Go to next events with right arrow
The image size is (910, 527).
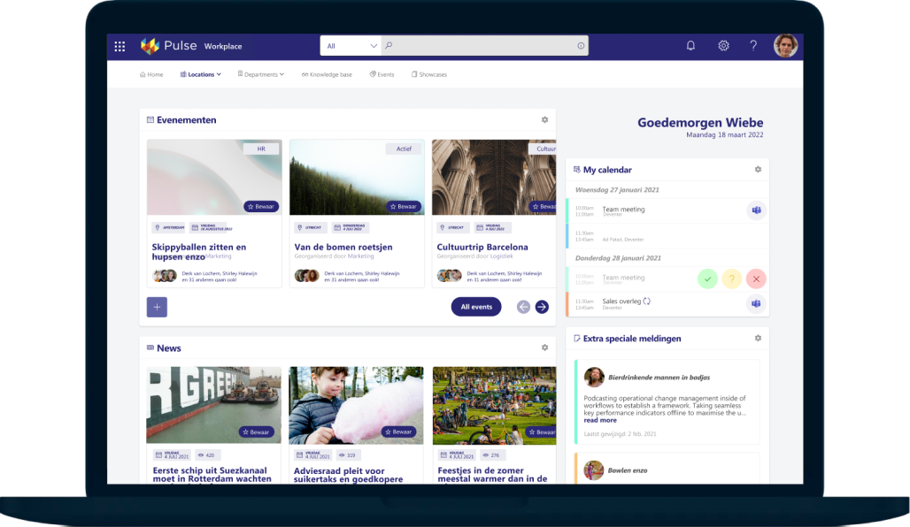542,307
